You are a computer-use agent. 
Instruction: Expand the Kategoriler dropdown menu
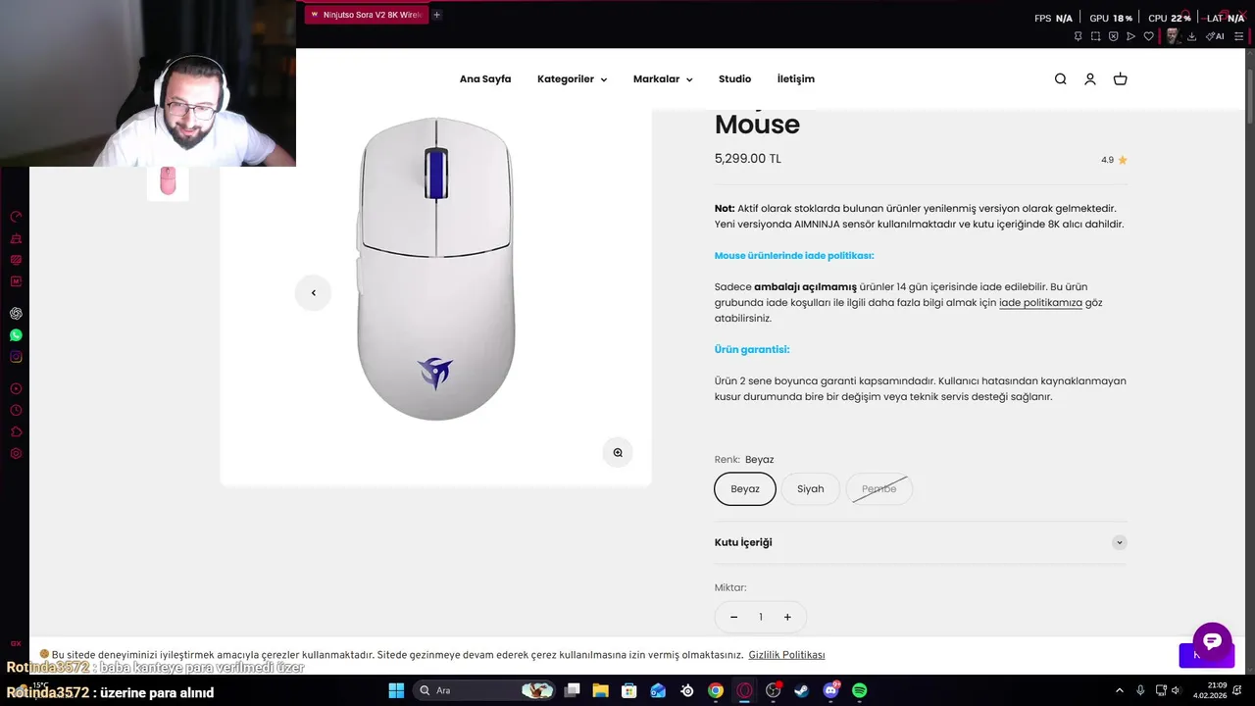click(x=572, y=79)
